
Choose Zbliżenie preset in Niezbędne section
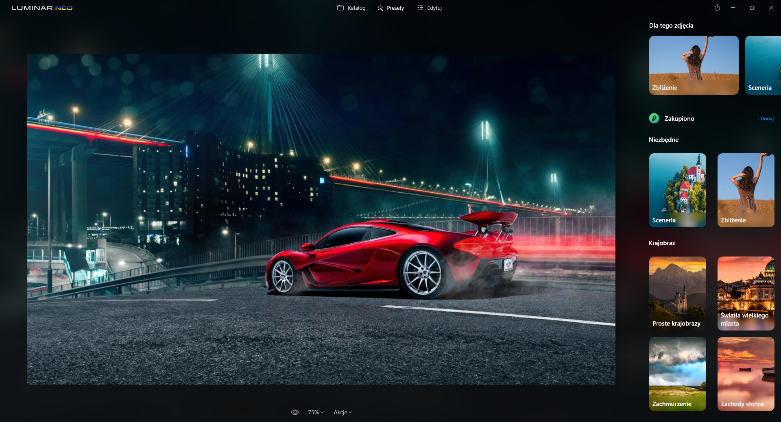(x=746, y=190)
